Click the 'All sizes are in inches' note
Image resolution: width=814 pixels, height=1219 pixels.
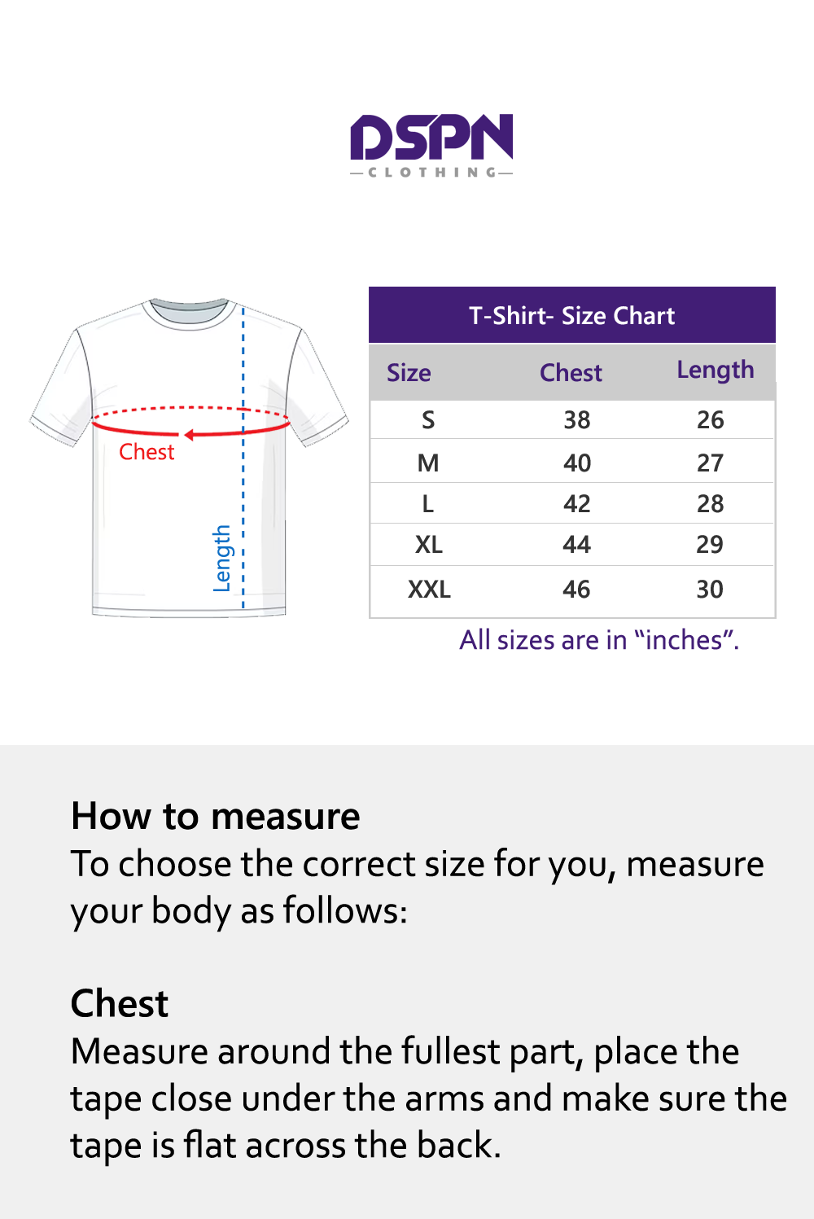pos(599,640)
